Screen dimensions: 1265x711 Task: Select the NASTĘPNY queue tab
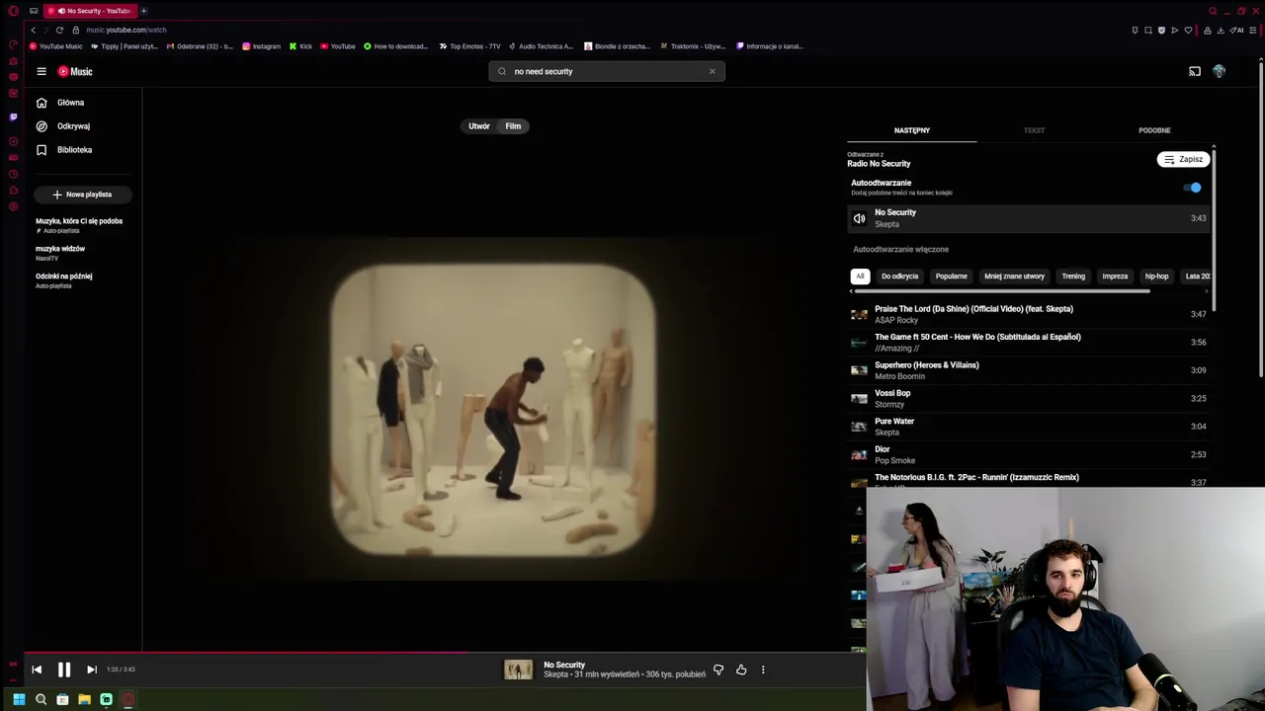point(911,130)
